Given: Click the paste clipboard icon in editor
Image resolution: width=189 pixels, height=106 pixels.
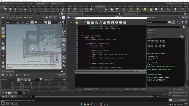Looking at the screenshot, I should (92, 23).
